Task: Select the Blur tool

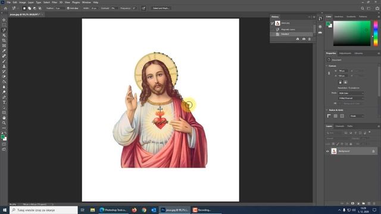Action: click(x=4, y=87)
